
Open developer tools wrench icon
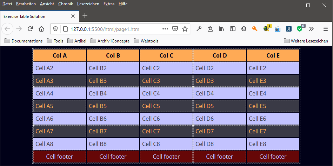199,29
